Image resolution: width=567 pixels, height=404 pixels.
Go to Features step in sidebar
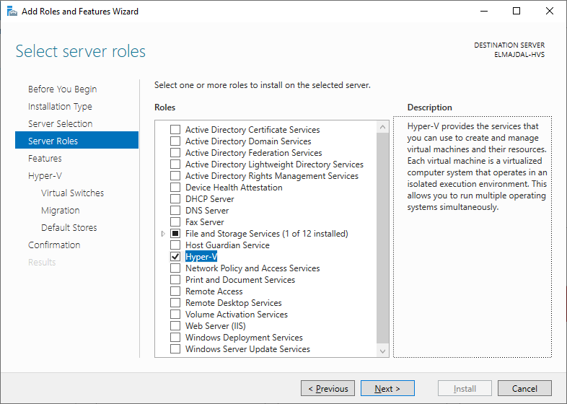(45, 159)
